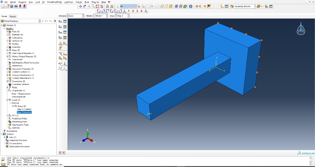Select Amp-1-Displacement amplitude item
315x167 pixels.
pyautogui.click(x=21, y=93)
